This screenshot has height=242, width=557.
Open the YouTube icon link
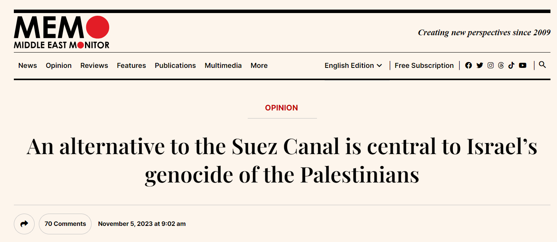522,66
